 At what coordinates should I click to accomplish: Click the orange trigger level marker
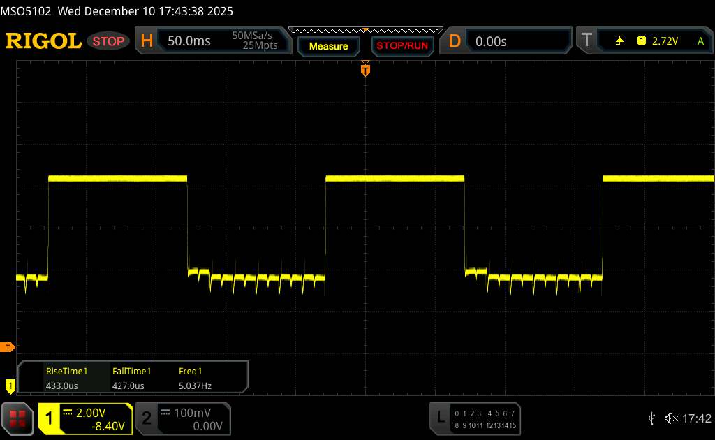9,347
